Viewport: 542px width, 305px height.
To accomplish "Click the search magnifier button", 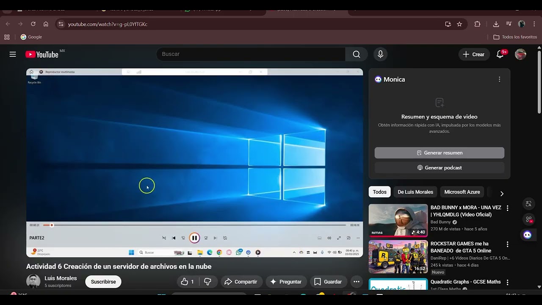I will 357,54.
